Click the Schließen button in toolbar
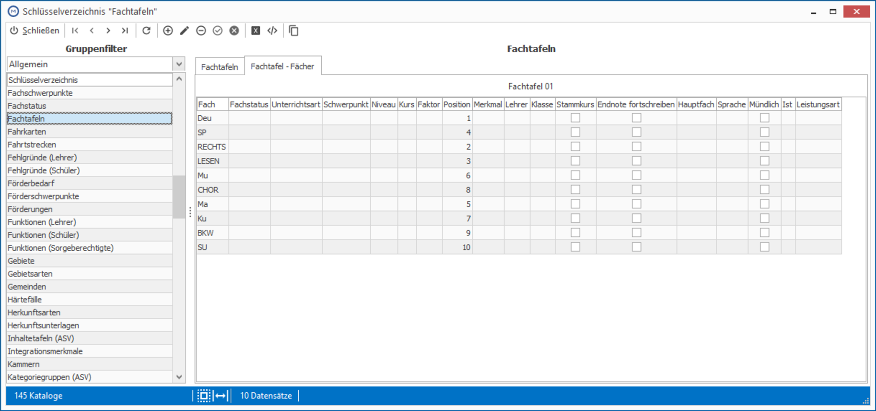This screenshot has height=411, width=876. (x=35, y=31)
